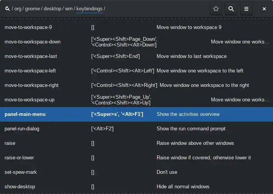Open the search icon in header
This screenshot has width=273, height=194.
click(x=231, y=9)
